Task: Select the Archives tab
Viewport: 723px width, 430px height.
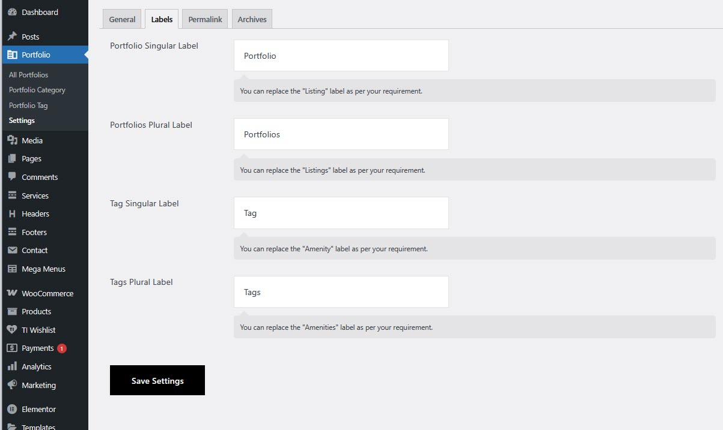Action: coord(252,19)
